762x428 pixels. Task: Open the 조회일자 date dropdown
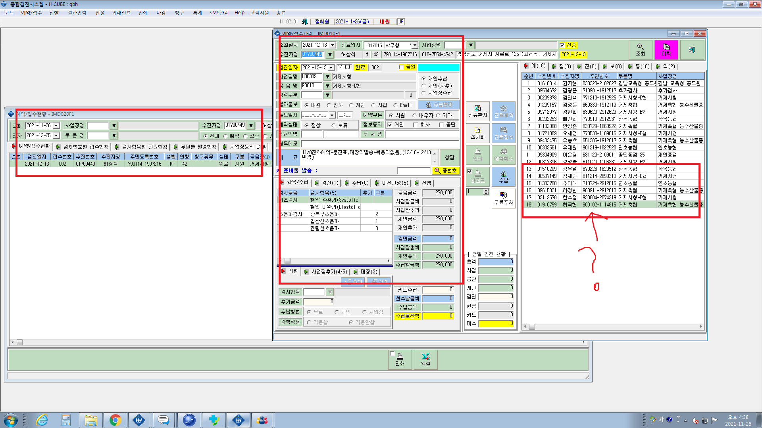(333, 45)
